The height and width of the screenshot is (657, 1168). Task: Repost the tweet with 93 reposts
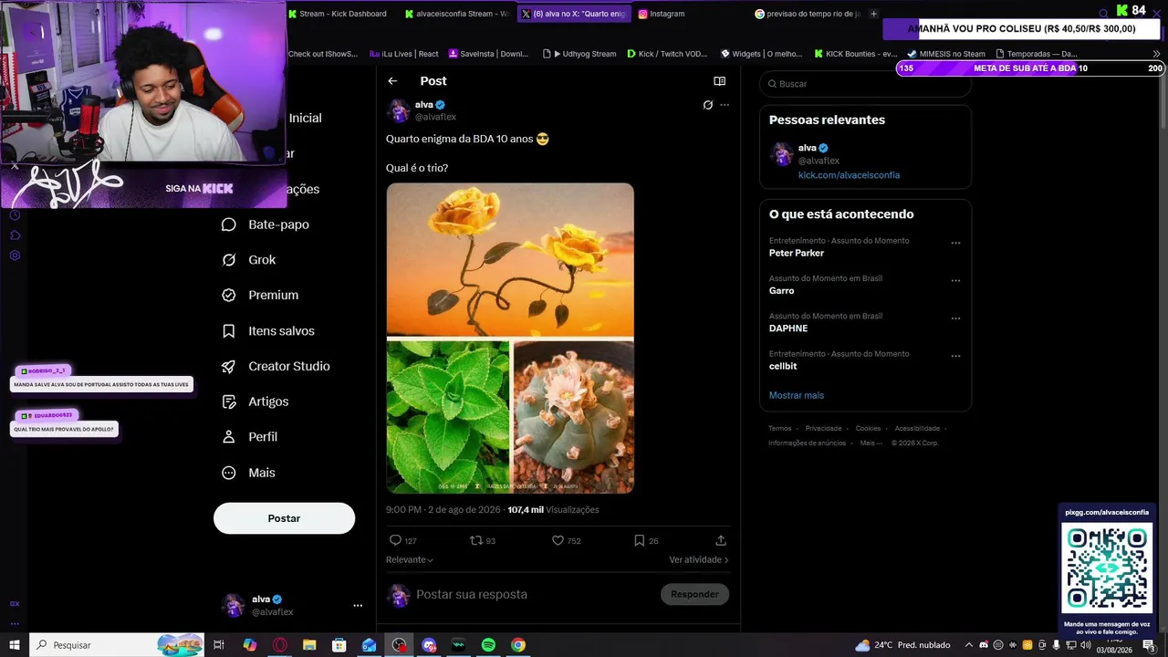click(x=475, y=540)
